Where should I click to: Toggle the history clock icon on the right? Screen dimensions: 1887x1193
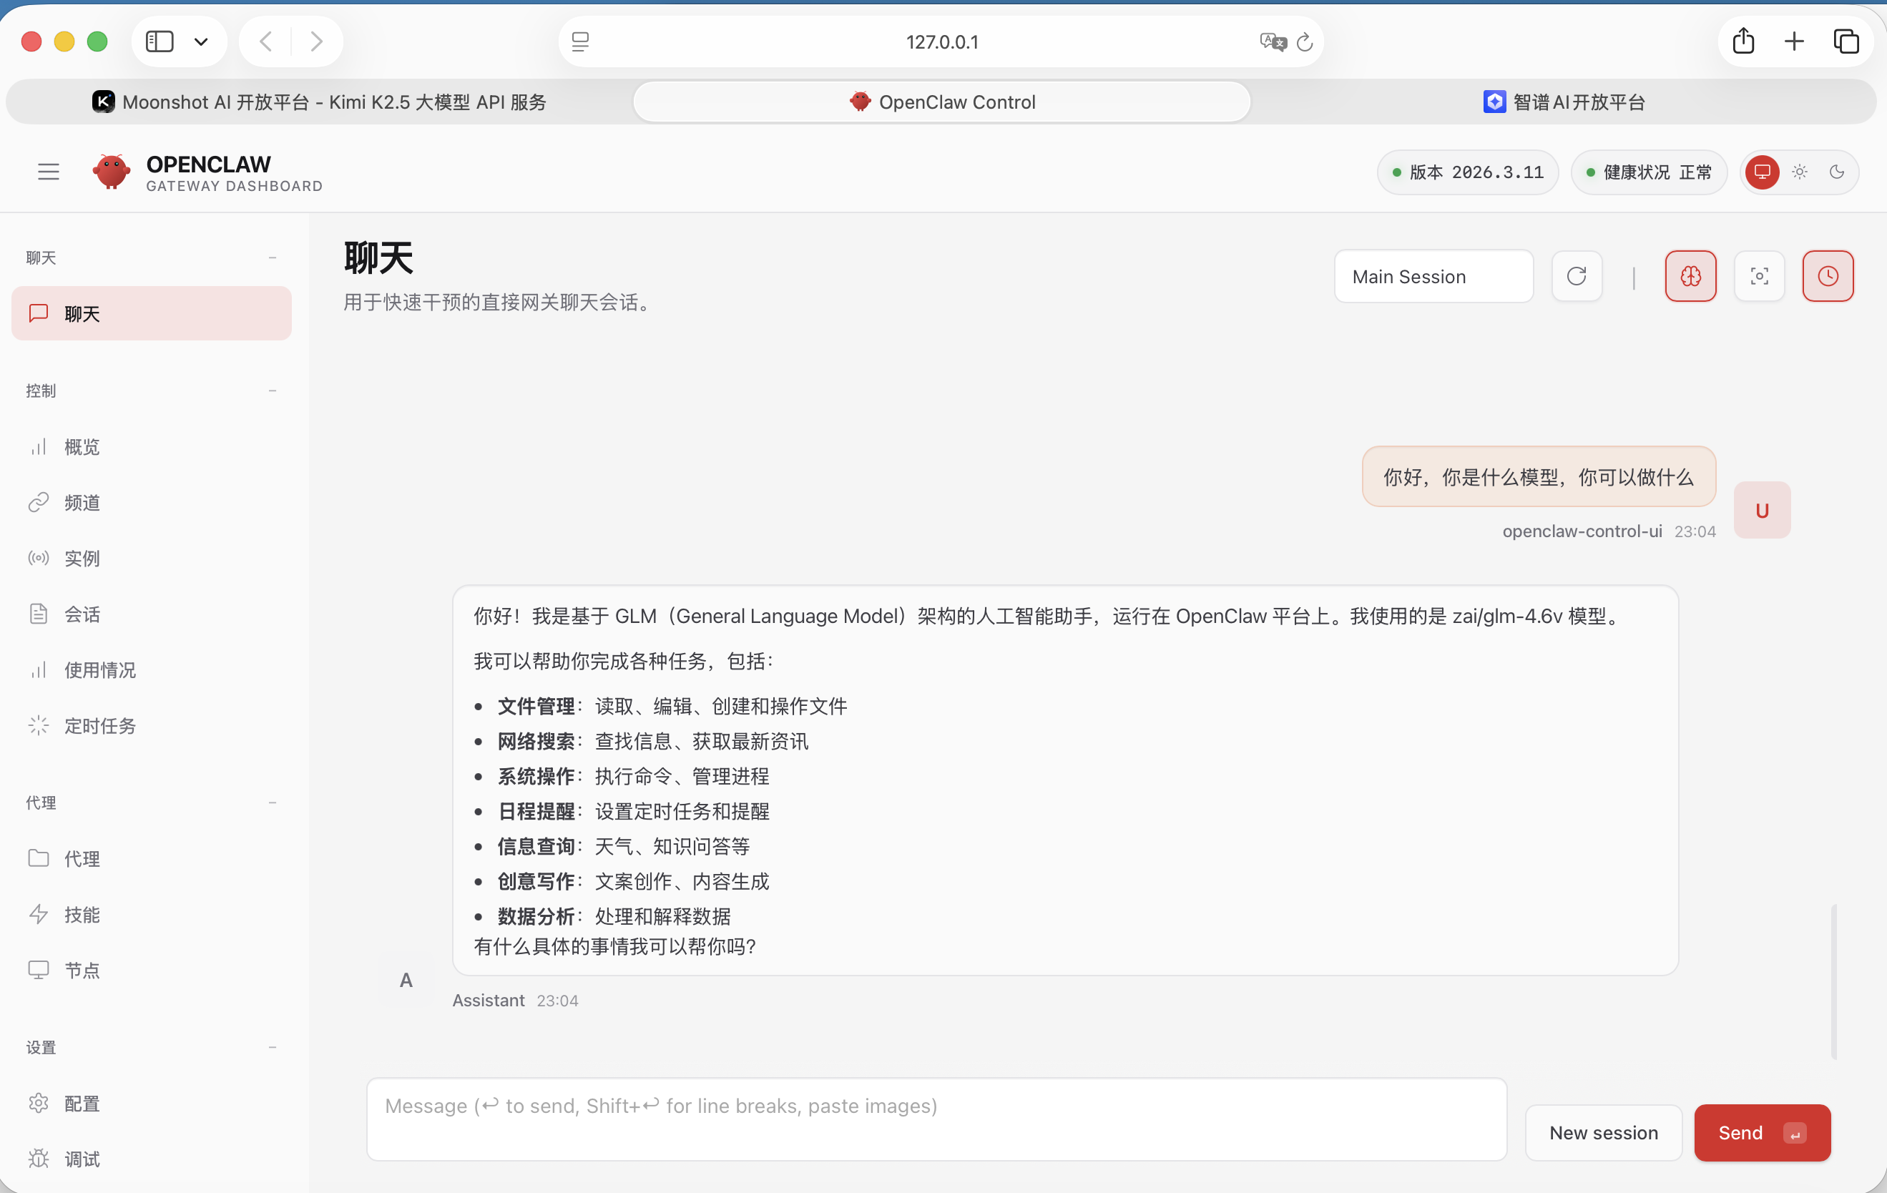(x=1828, y=276)
